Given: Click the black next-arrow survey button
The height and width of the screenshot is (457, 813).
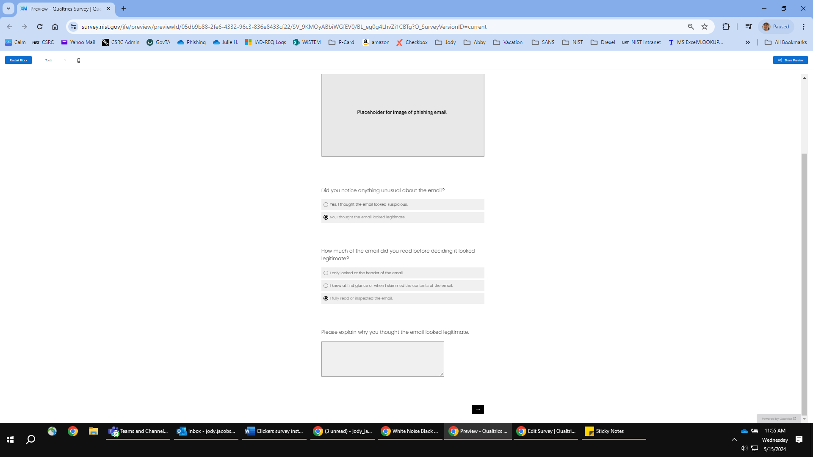Looking at the screenshot, I should coord(478,409).
